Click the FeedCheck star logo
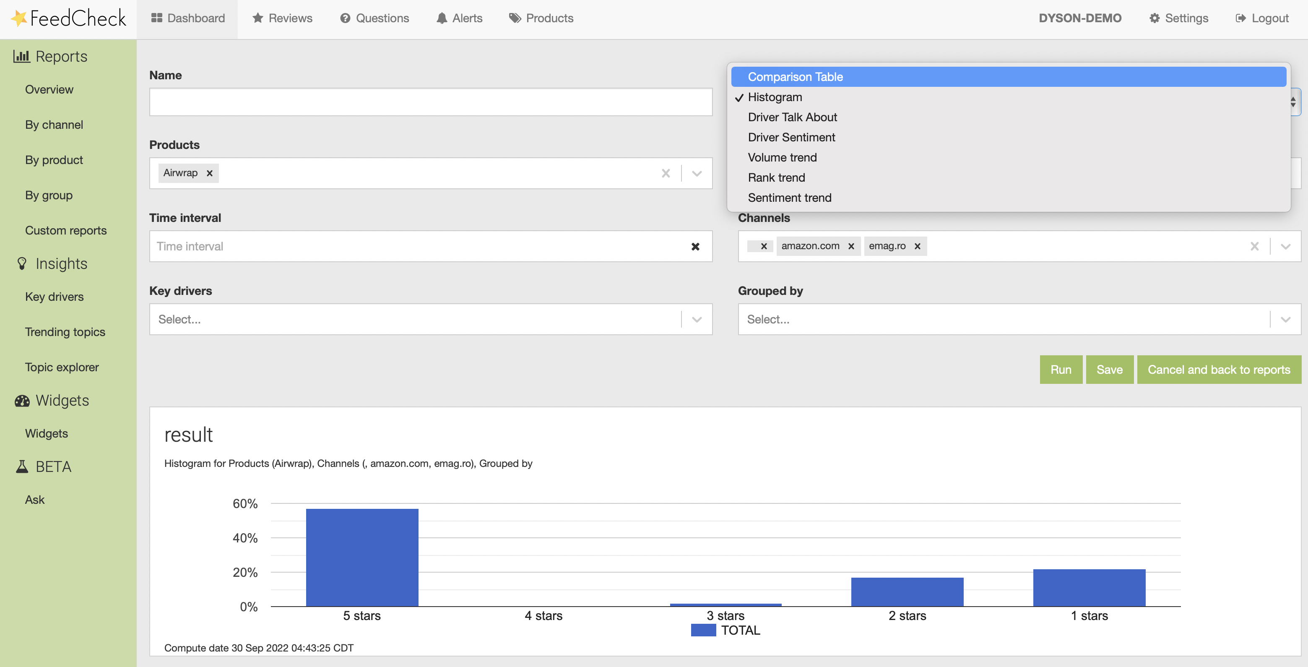 point(19,18)
